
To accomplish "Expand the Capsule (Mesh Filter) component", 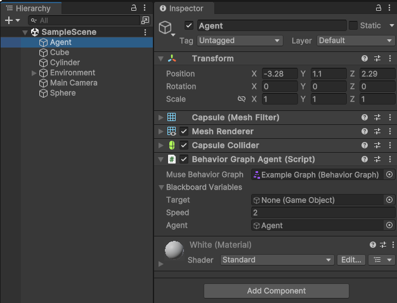I will point(161,117).
